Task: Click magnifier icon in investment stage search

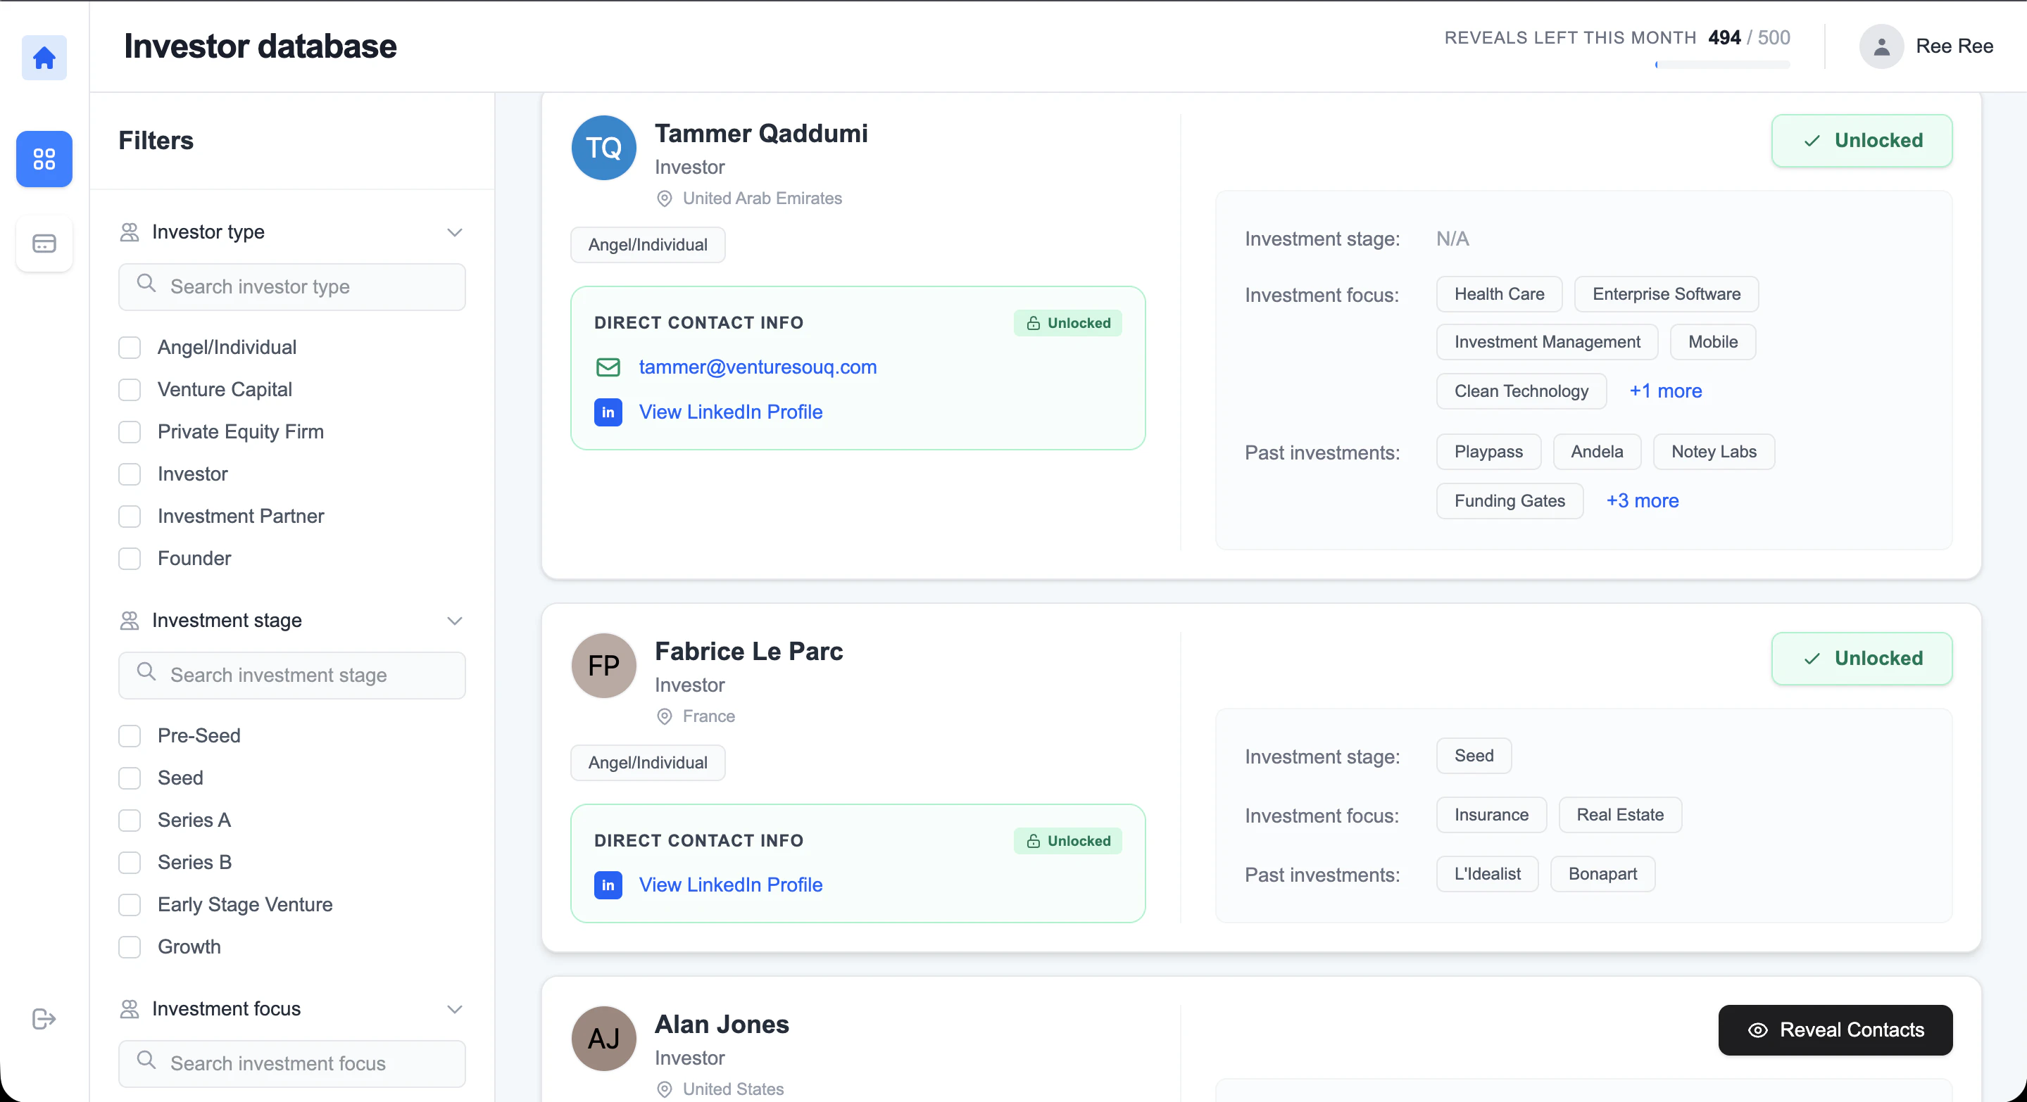Action: 146,672
